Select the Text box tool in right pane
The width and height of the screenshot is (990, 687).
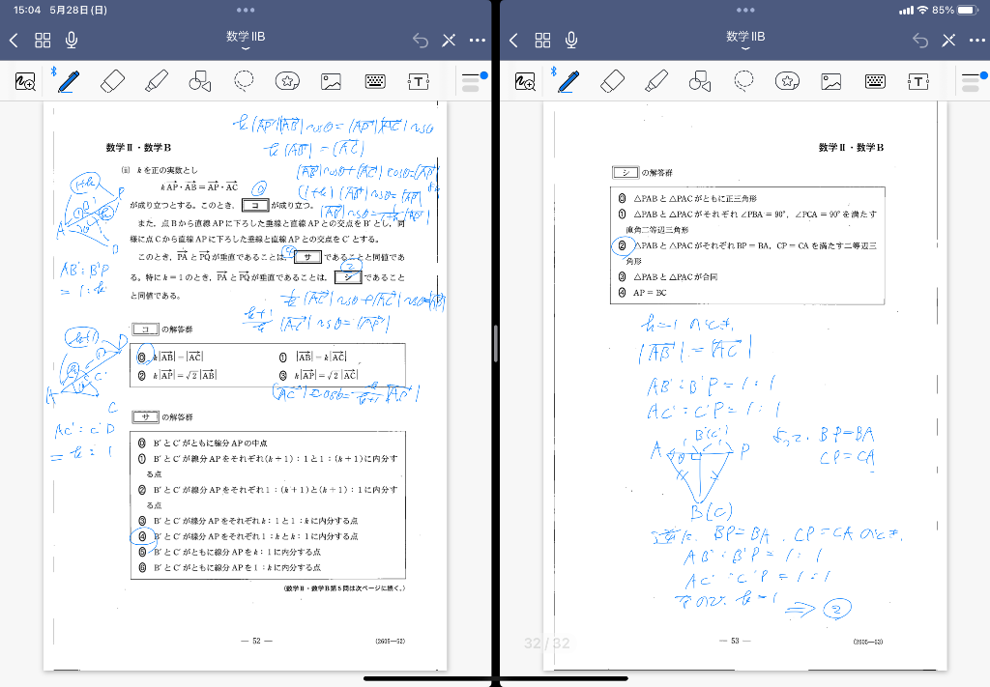(x=917, y=81)
